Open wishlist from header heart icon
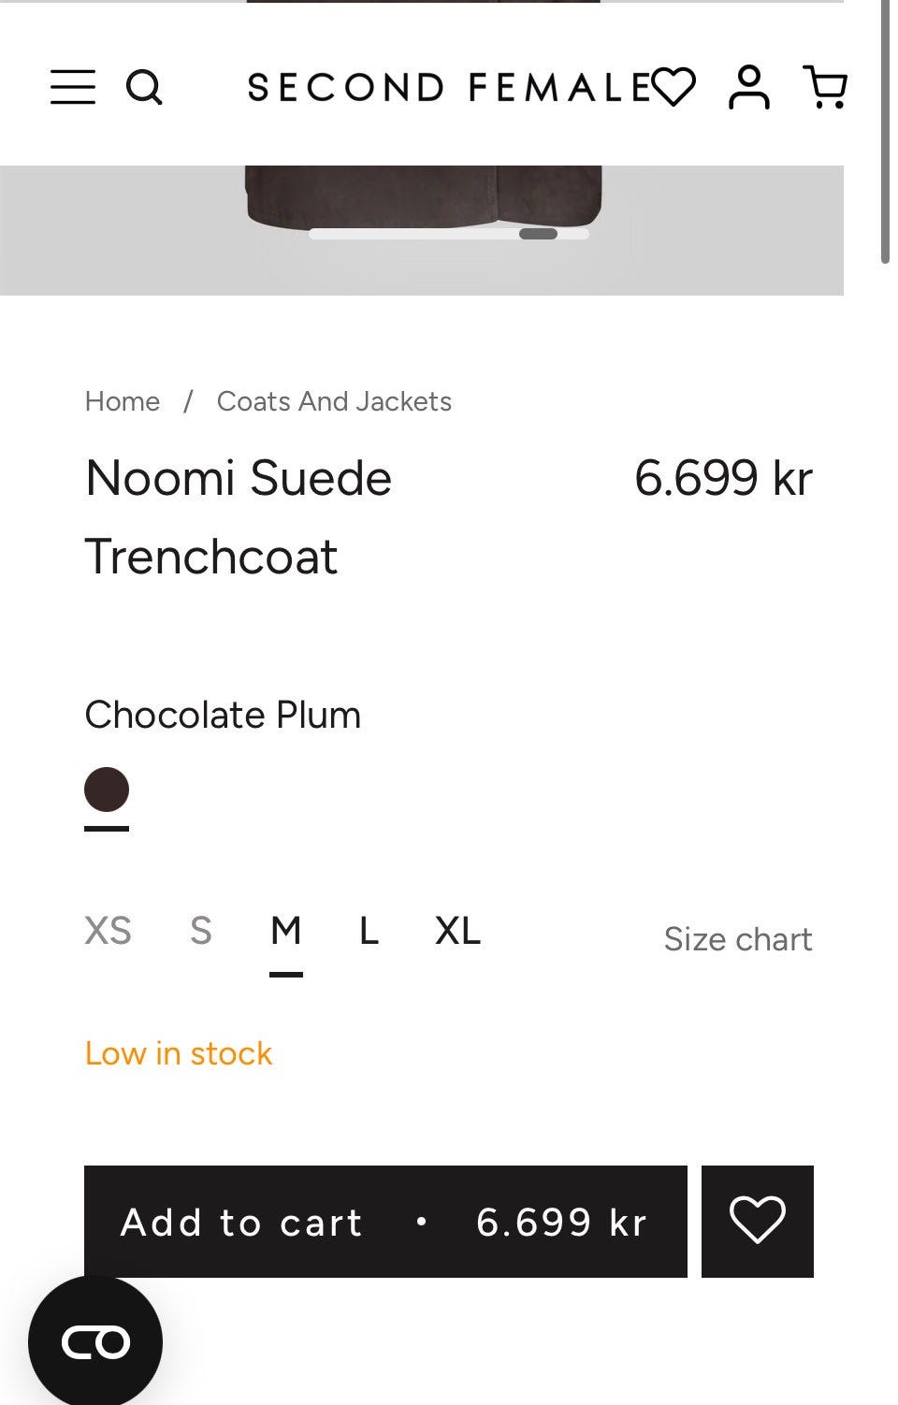This screenshot has width=898, height=1405. (x=673, y=87)
